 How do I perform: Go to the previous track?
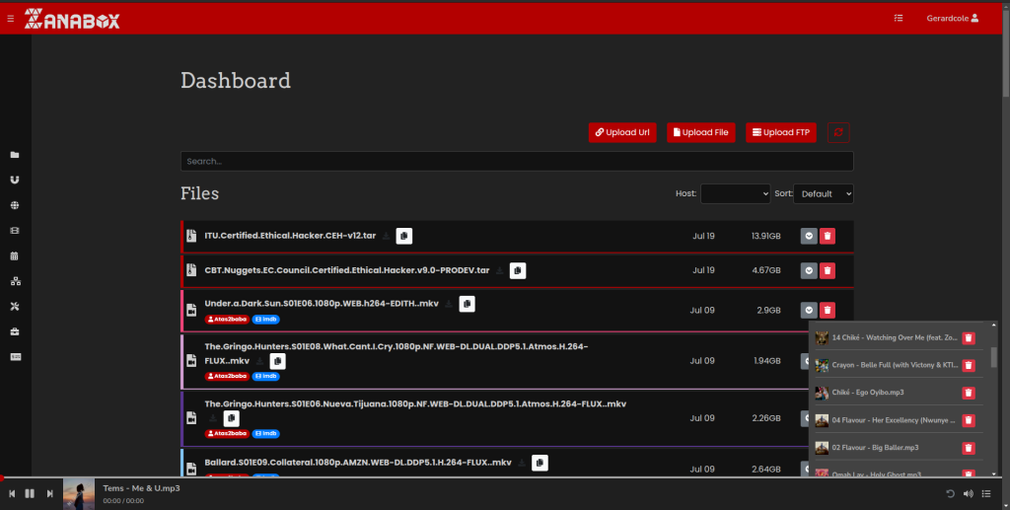(x=12, y=493)
